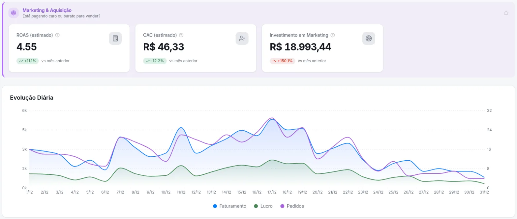Click the 32 right axis label

tap(489, 110)
